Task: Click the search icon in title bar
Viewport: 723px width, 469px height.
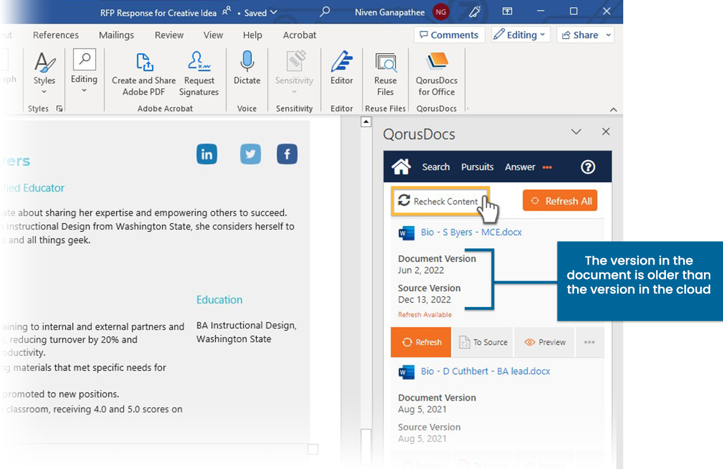Action: coord(325,12)
